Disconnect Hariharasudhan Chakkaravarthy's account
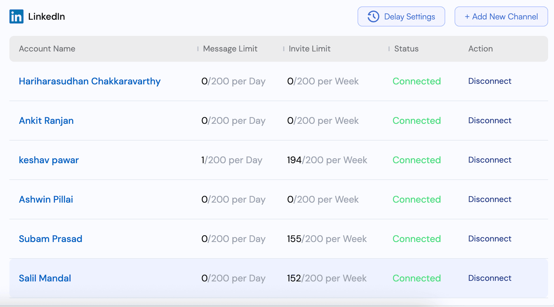This screenshot has width=554, height=307. 490,81
